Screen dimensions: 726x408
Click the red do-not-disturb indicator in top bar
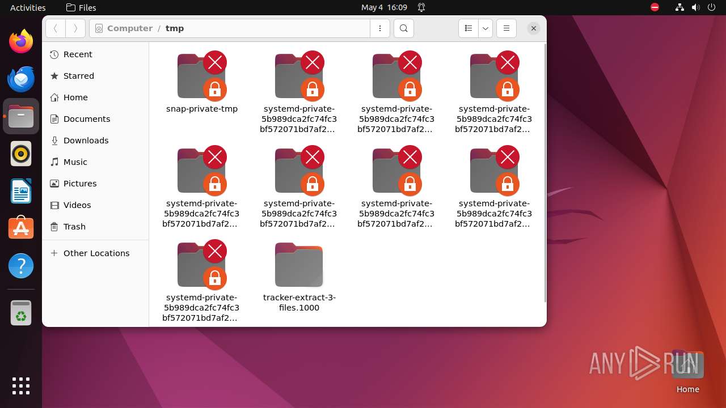[655, 7]
